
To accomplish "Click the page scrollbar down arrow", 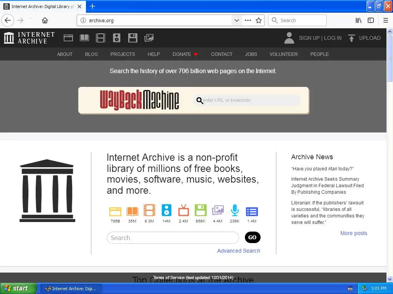I will (390, 279).
